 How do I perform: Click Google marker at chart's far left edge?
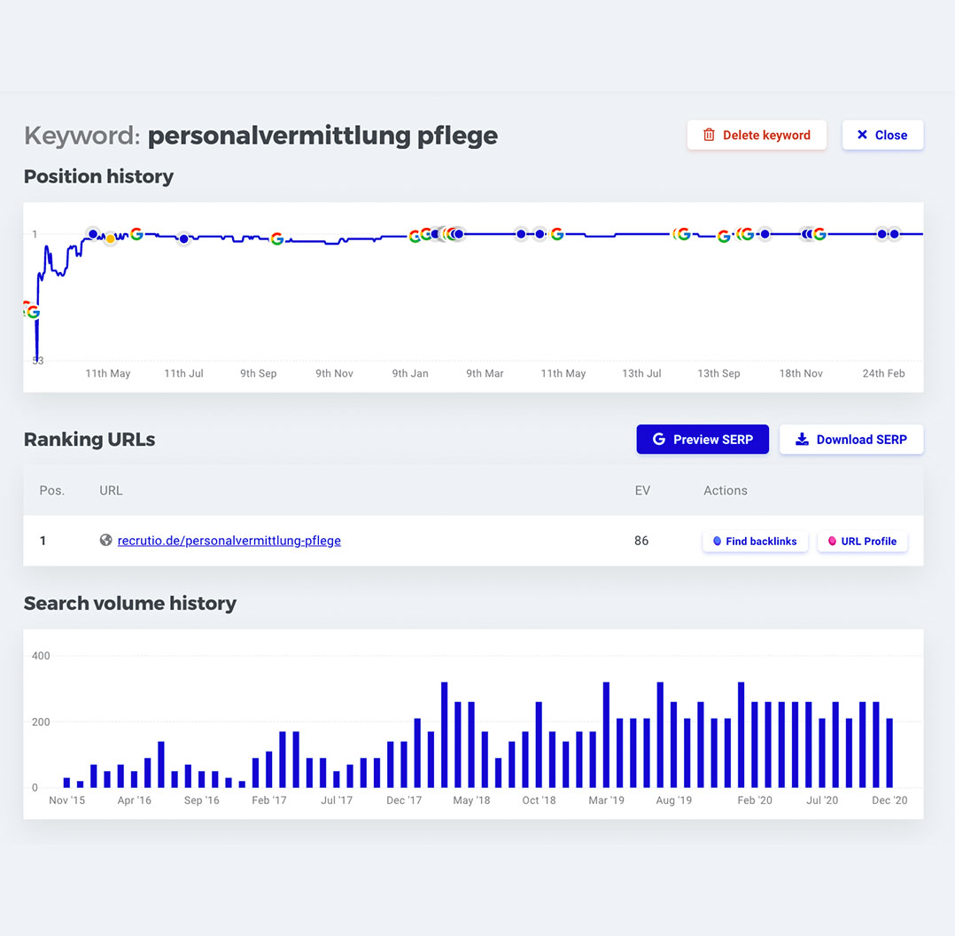32,312
